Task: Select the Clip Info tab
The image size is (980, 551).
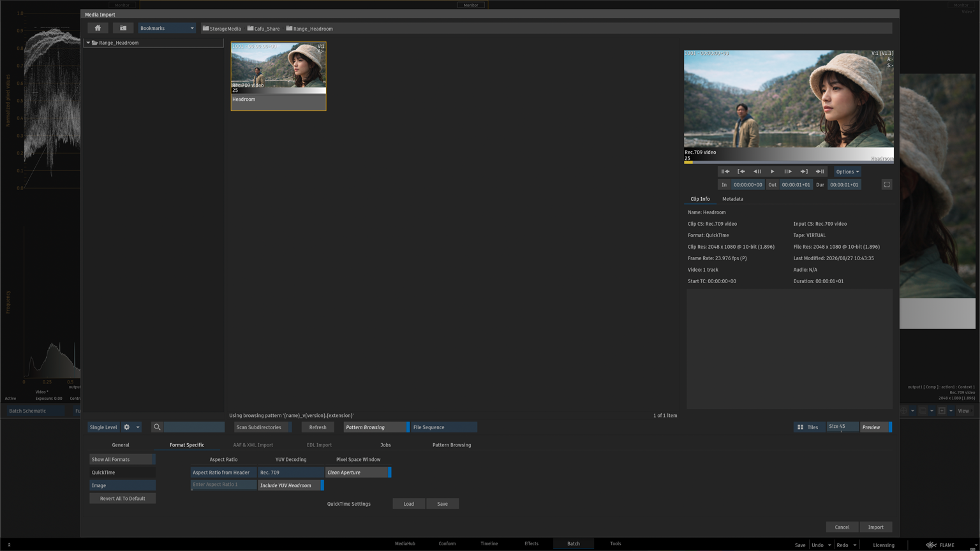Action: 700,199
